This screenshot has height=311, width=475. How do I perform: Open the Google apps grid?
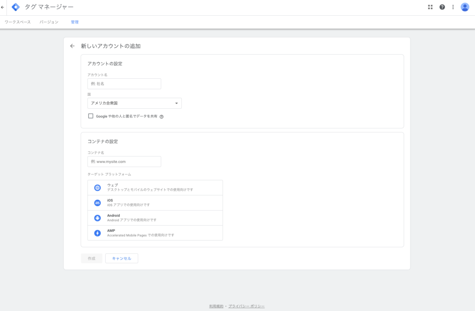tap(430, 7)
